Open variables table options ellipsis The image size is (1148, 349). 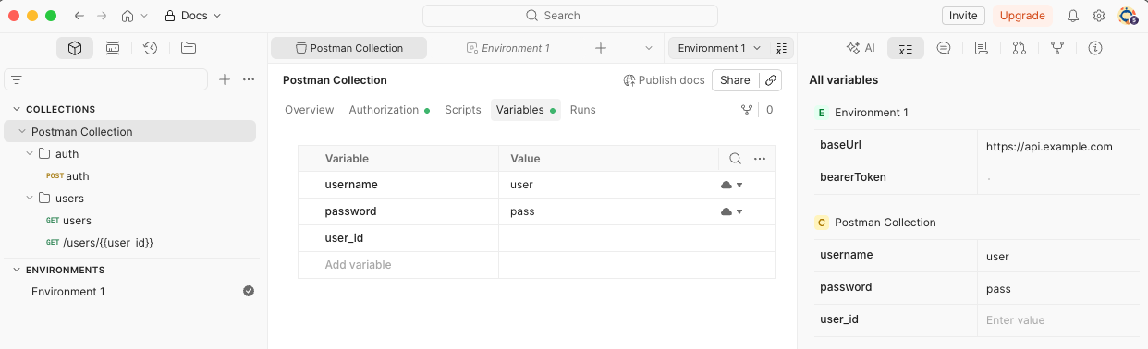pos(760,159)
